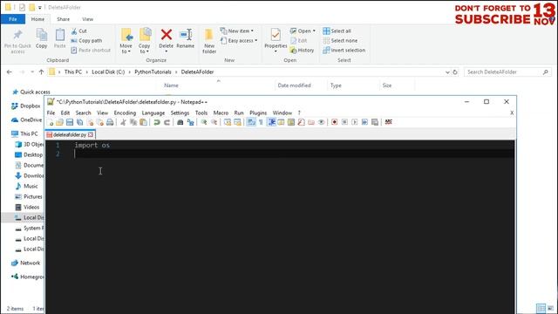Click the Print icon in Notepad++ toolbar

coord(110,122)
